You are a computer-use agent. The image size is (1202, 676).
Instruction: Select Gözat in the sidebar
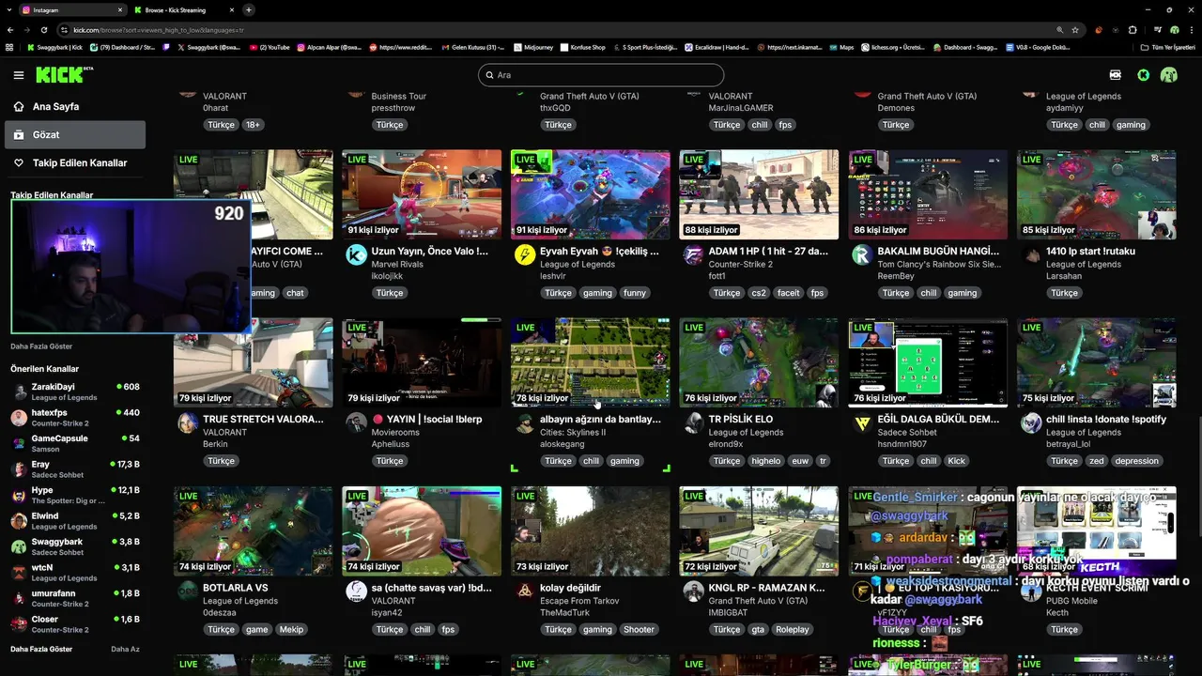75,135
